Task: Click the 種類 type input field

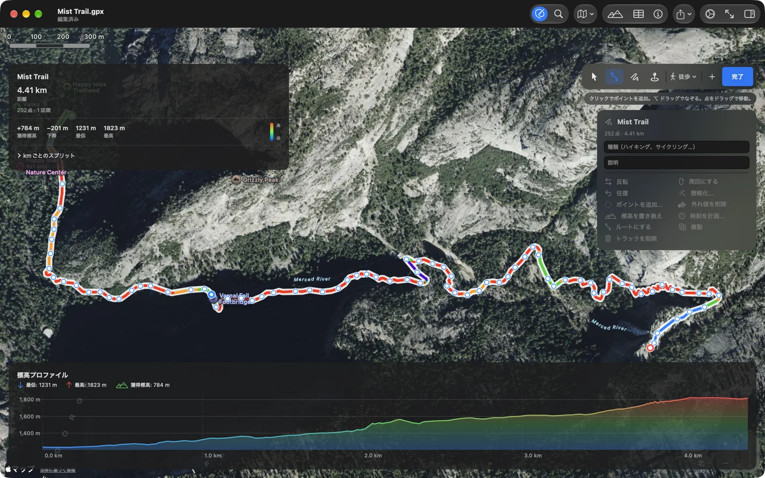Action: coord(676,147)
